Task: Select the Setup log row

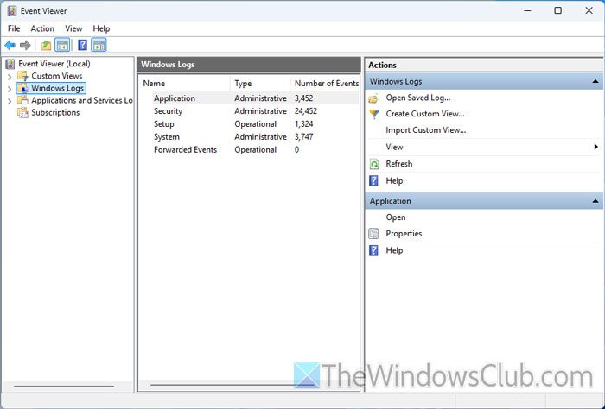Action: point(249,124)
